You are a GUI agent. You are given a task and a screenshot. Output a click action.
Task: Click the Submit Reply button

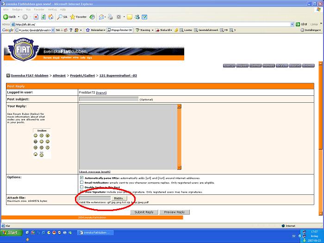pyautogui.click(x=143, y=212)
